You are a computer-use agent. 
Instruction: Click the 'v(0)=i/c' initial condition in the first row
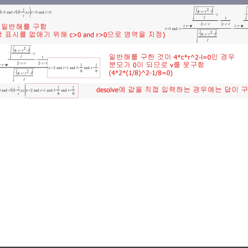19,12
